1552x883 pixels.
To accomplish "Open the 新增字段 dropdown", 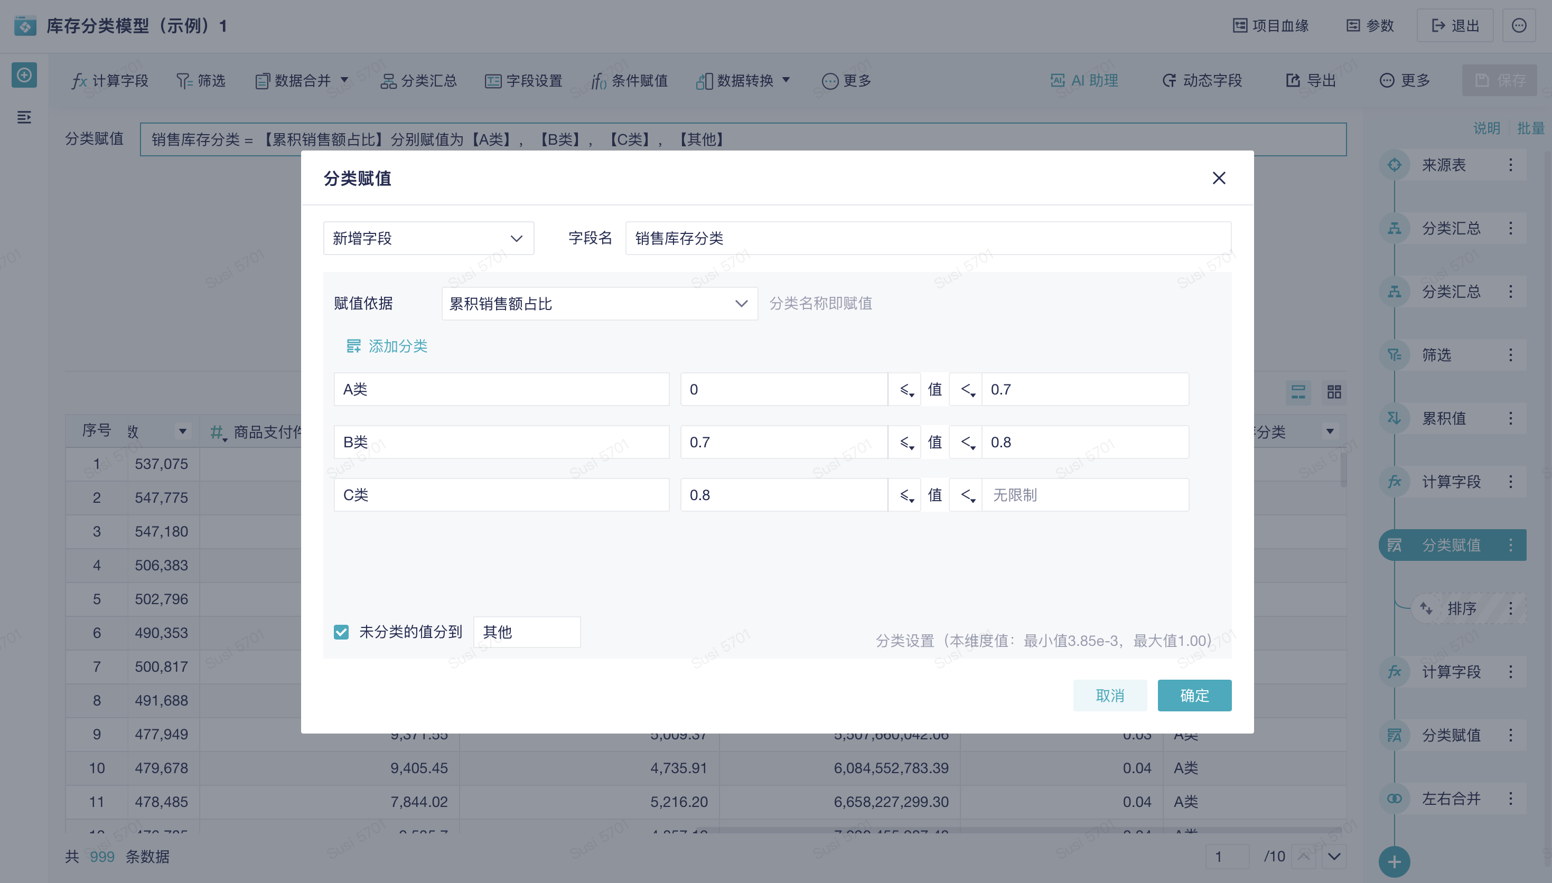I will point(428,238).
